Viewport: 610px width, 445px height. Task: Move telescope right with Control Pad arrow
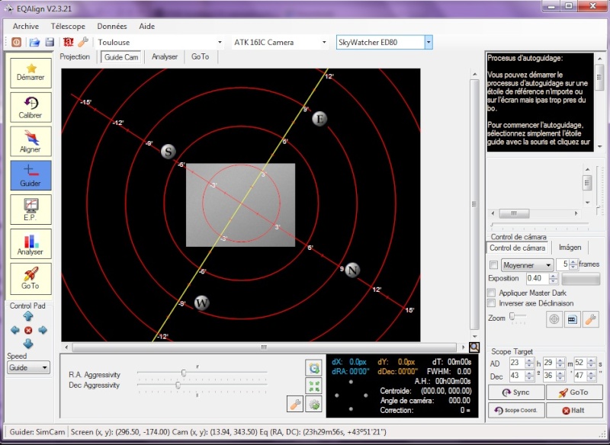[43, 331]
